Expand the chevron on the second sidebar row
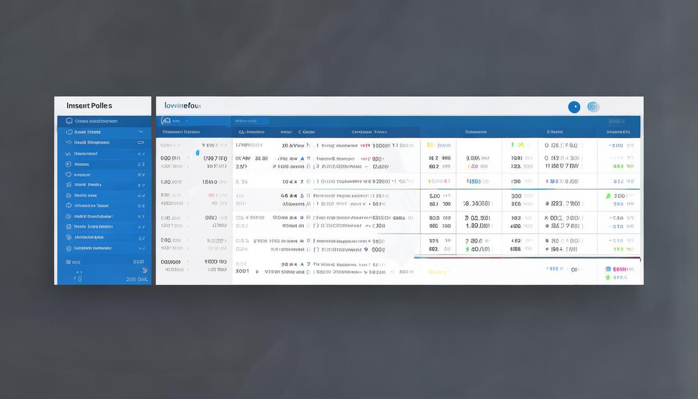The image size is (698, 399). click(x=141, y=132)
